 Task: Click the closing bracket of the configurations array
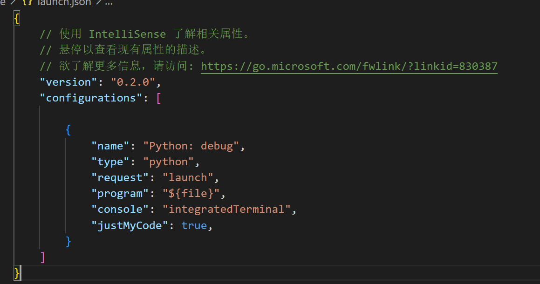coord(42,257)
